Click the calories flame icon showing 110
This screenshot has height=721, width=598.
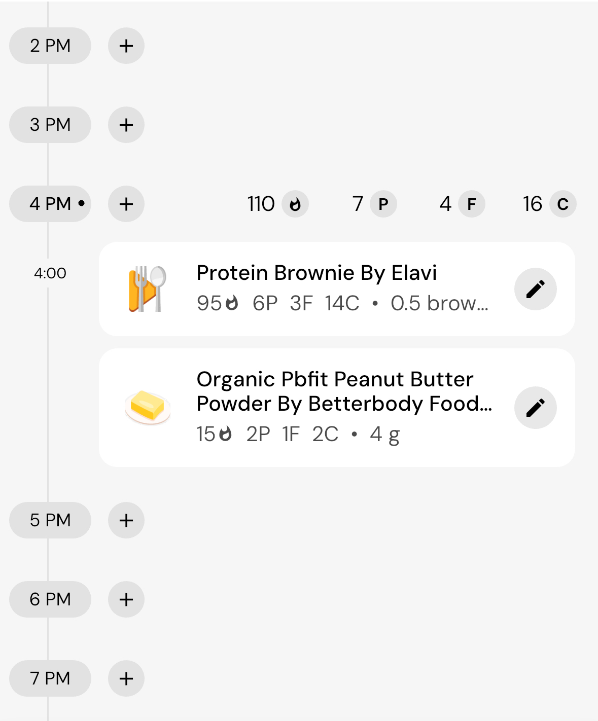[x=295, y=204]
